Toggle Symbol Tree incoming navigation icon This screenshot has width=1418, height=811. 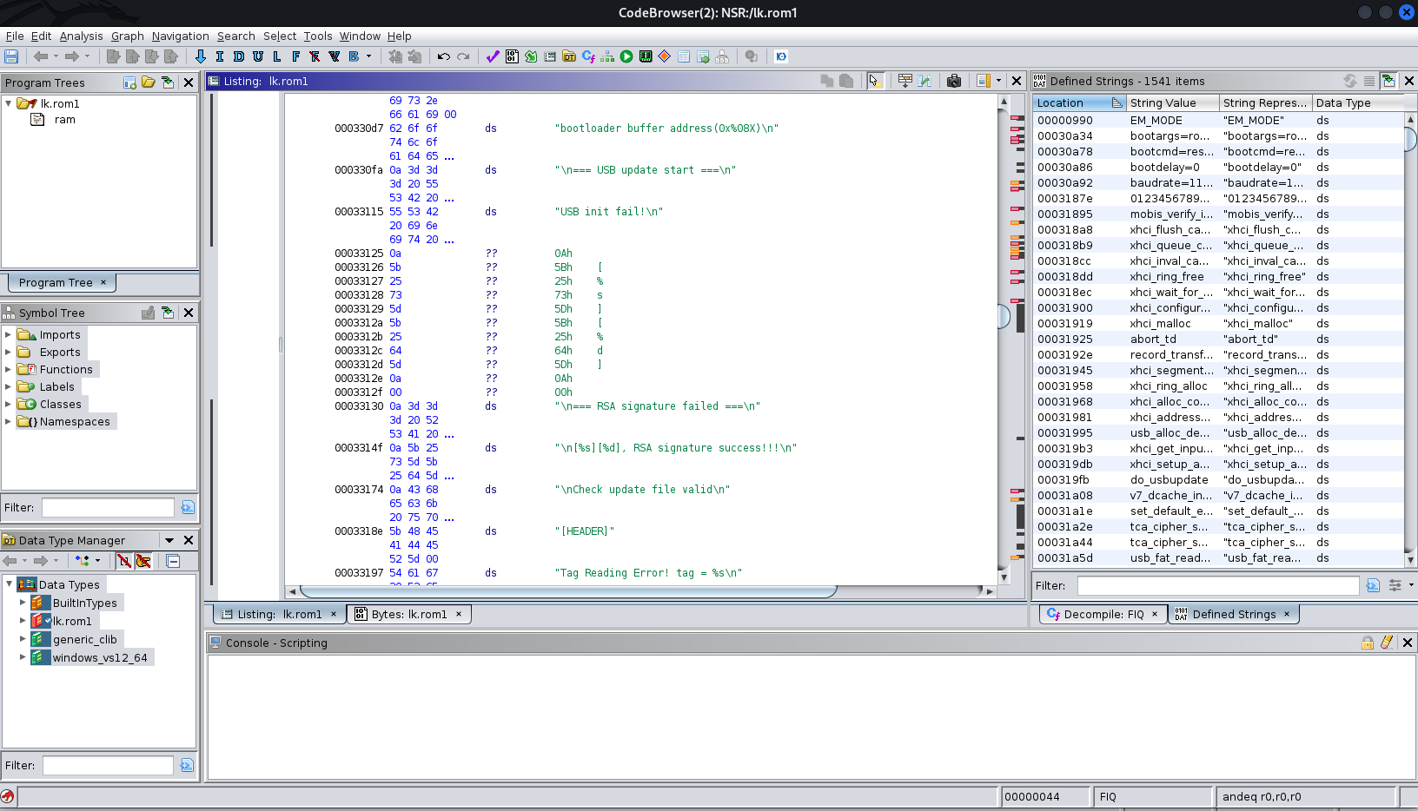click(x=168, y=313)
